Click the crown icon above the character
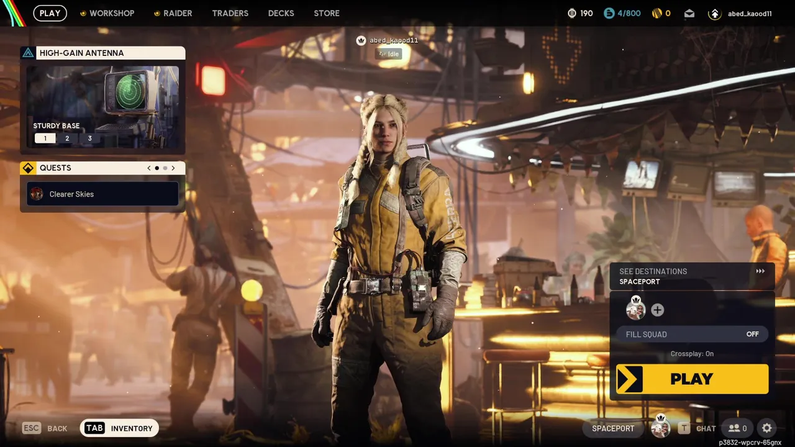This screenshot has height=447, width=795. [361, 40]
